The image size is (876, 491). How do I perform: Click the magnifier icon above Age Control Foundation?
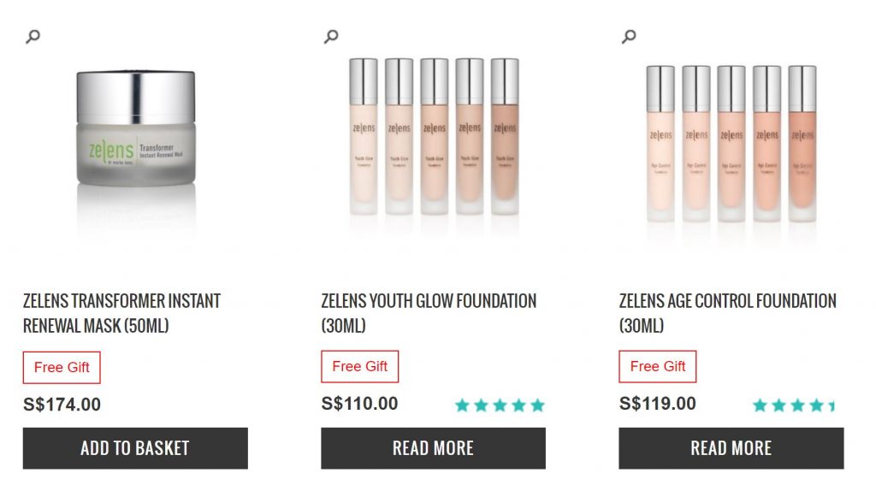coord(629,36)
